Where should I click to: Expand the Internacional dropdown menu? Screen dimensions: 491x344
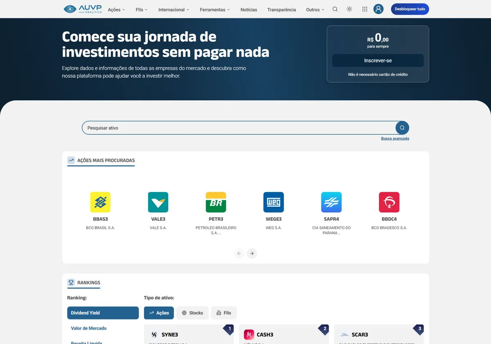click(x=174, y=9)
